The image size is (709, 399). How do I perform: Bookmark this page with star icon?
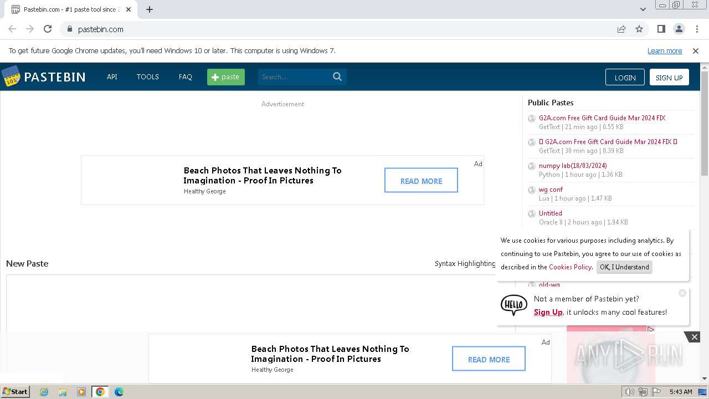point(639,29)
